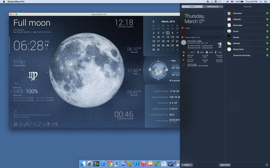Click the 05:42 PM Moonrise time

click(134, 92)
